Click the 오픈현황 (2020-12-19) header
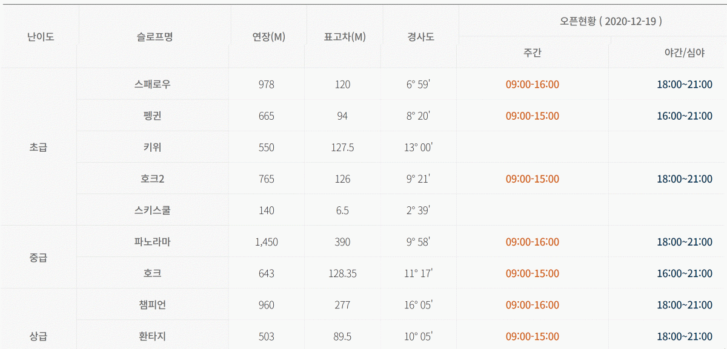 (x=611, y=21)
